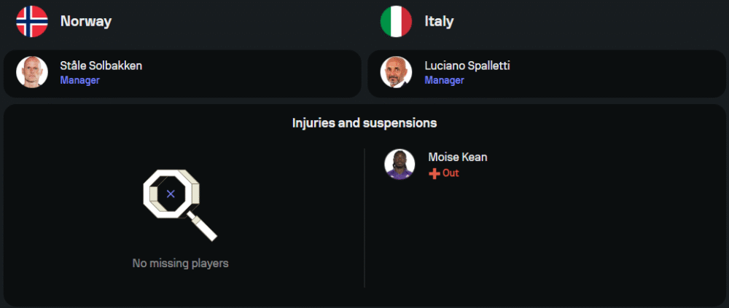
Task: Click the red Out status text
Action: click(x=451, y=173)
